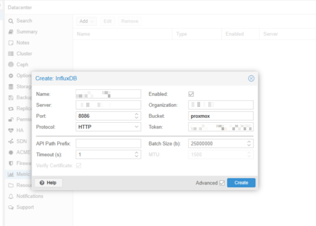Click the Options gear icon
Screen dimensions: 316x226
(x=11, y=75)
